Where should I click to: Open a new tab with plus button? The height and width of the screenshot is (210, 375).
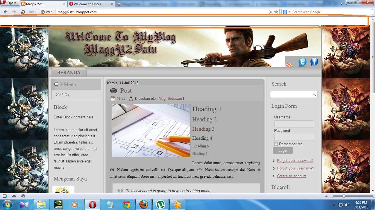(x=119, y=4)
